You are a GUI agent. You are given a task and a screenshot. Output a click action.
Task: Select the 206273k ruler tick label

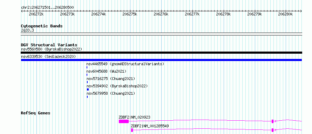pyautogui.click(x=67, y=14)
